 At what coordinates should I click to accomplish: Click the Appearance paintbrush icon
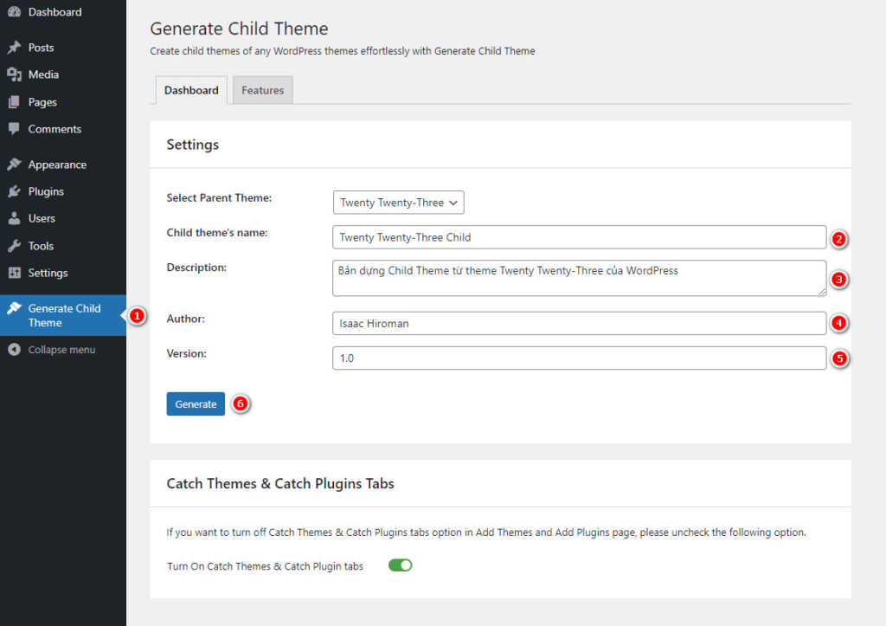[x=14, y=165]
